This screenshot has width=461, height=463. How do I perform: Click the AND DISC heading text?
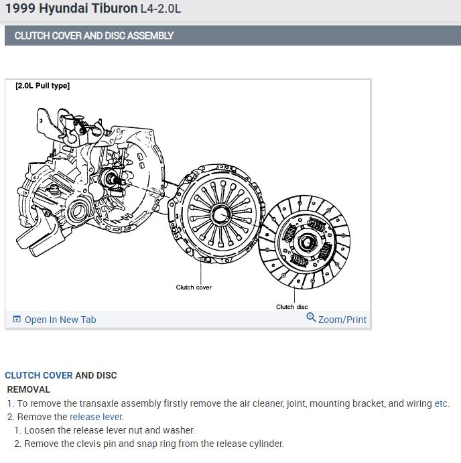point(96,375)
